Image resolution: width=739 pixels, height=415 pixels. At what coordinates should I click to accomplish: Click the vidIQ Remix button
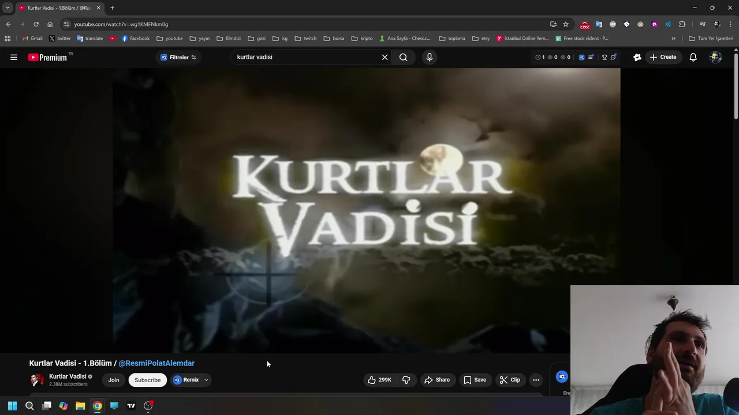pyautogui.click(x=186, y=380)
